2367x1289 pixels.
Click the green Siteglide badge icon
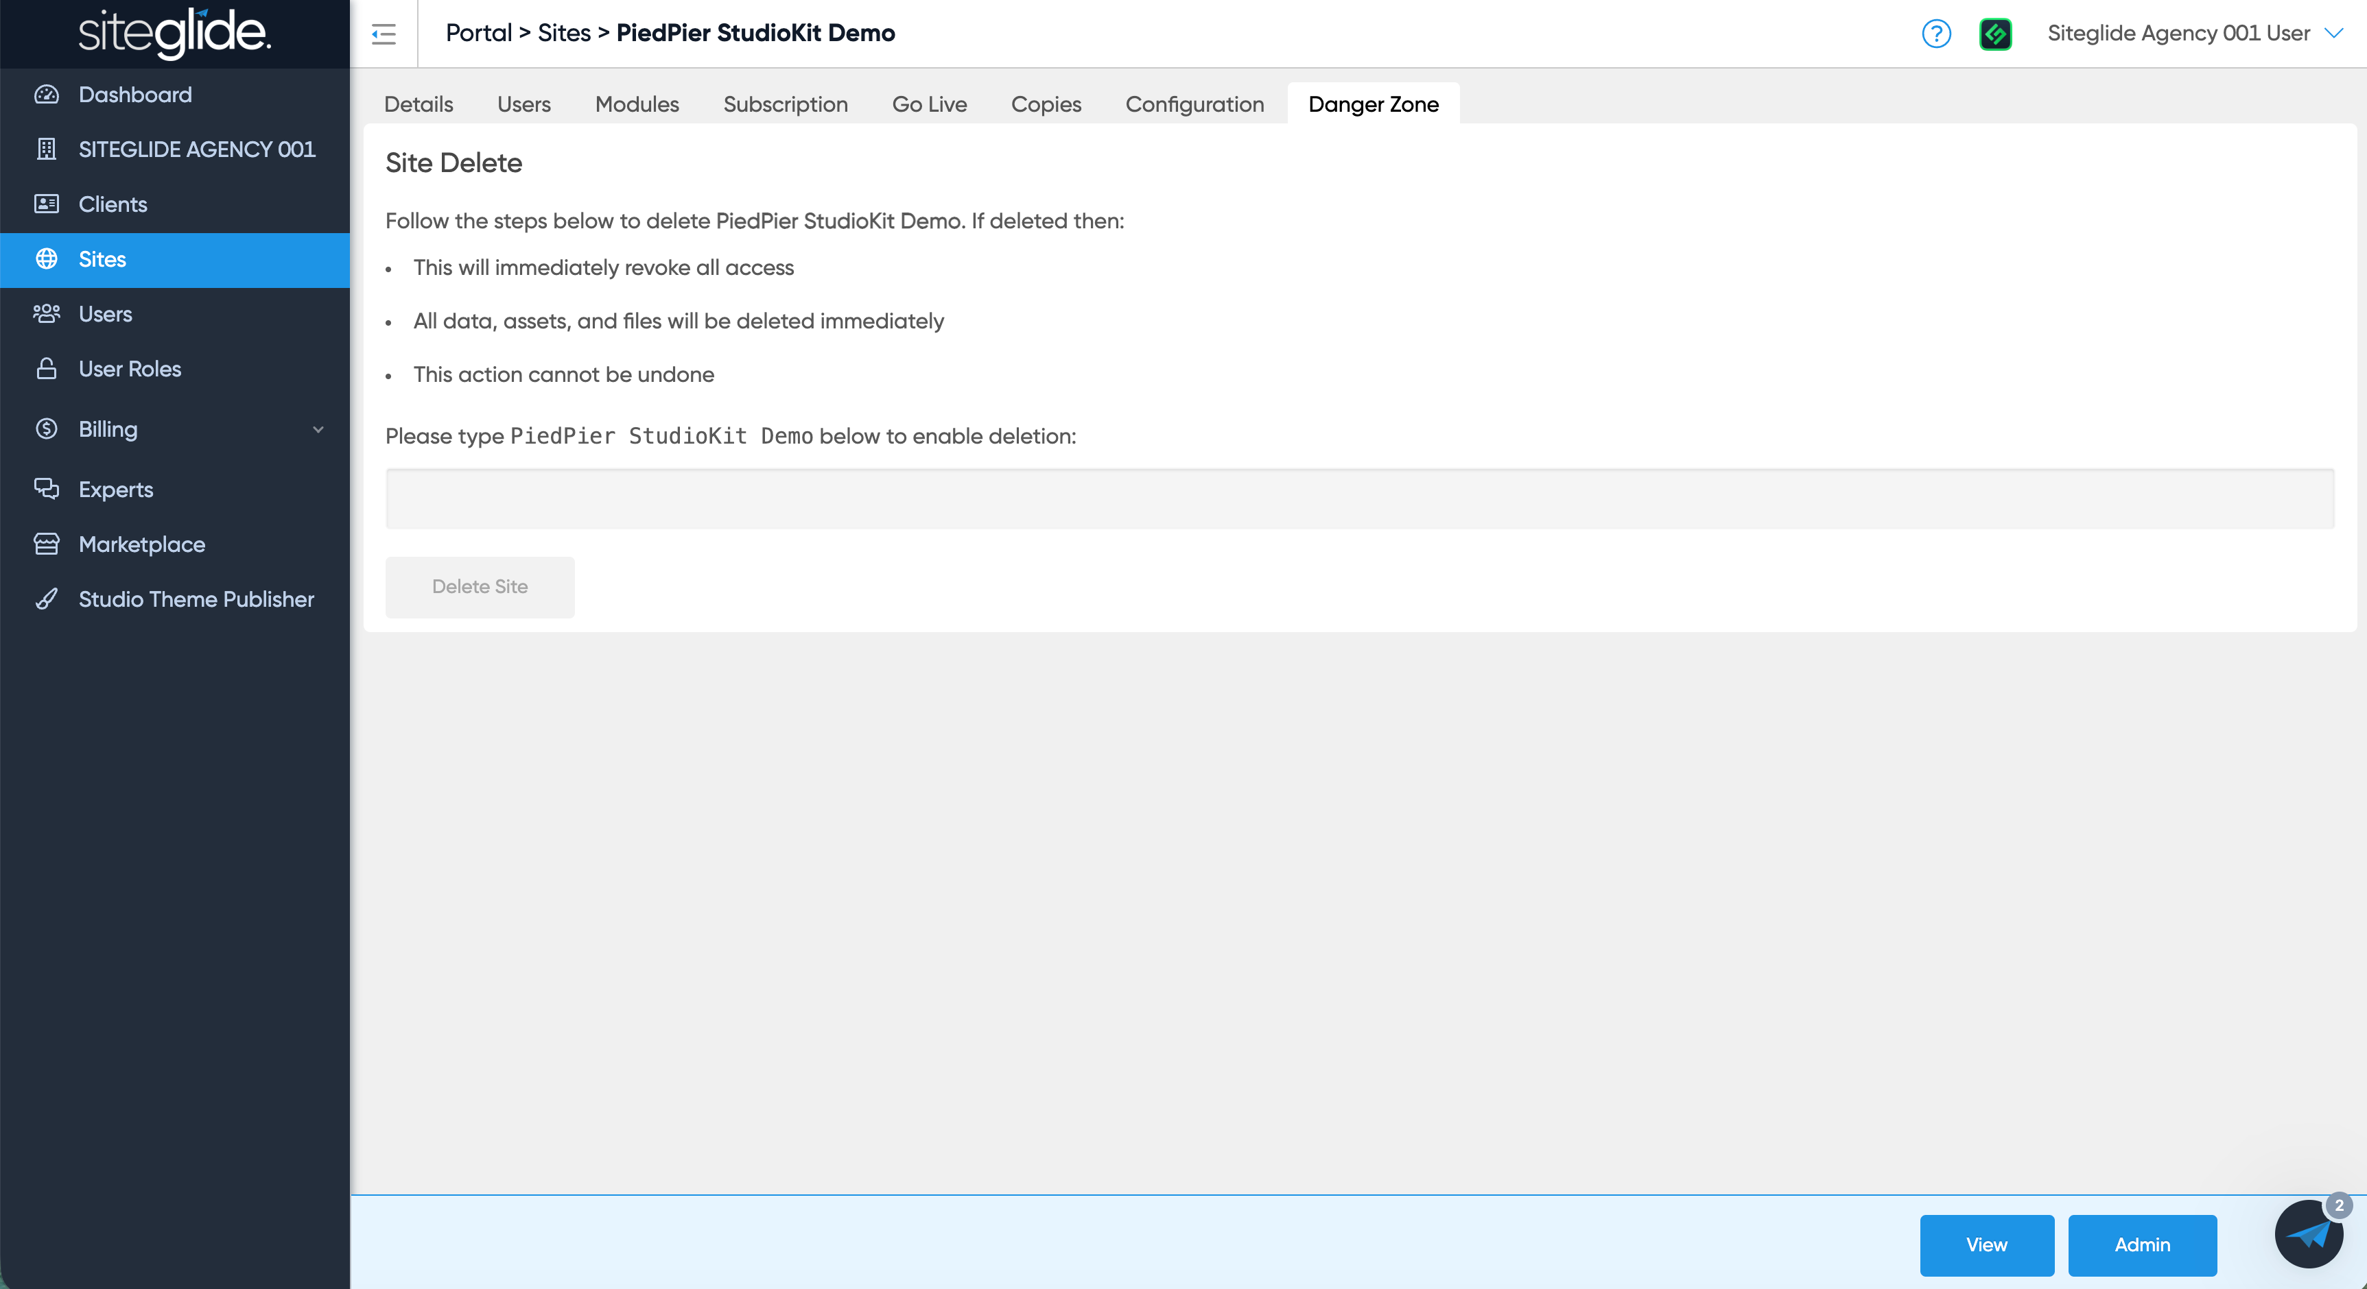coord(1995,34)
